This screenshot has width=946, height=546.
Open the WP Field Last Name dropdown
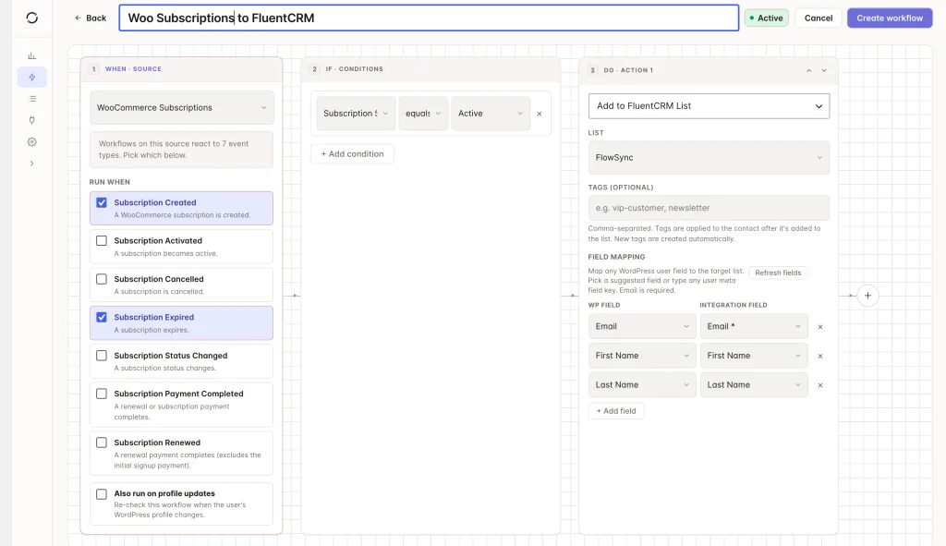pyautogui.click(x=642, y=385)
